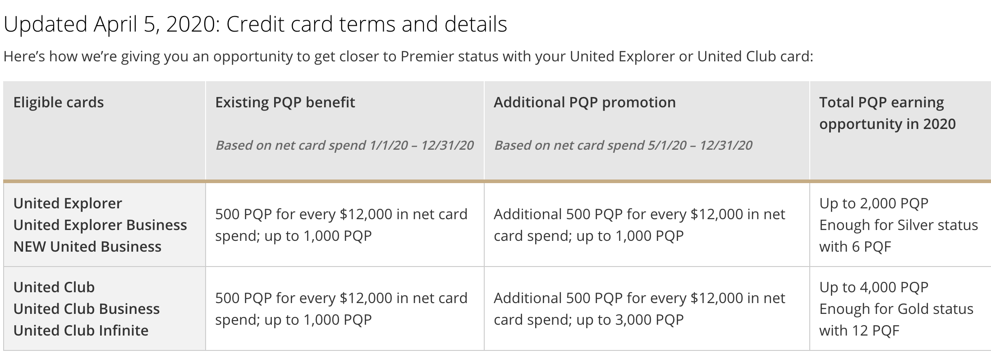
Task: Click the Explorer row's existing PQP benefit cell
Action: 341,225
